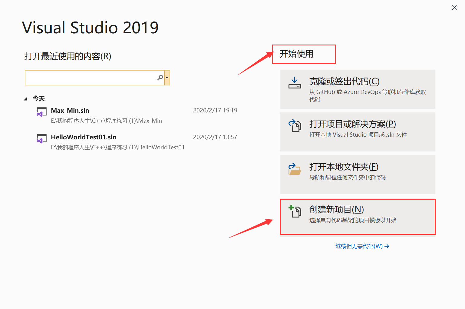Collapse the 今天 group triangle
Image resolution: width=465 pixels, height=309 pixels.
point(26,99)
